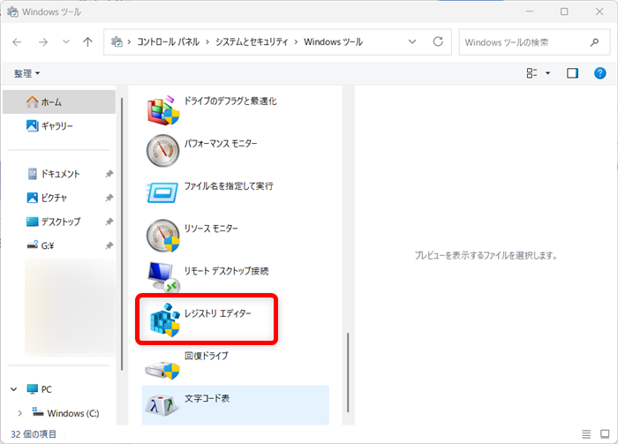This screenshot has height=444, width=618.
Task: Click the file list vertical scrollbar
Action: pyautogui.click(x=348, y=373)
